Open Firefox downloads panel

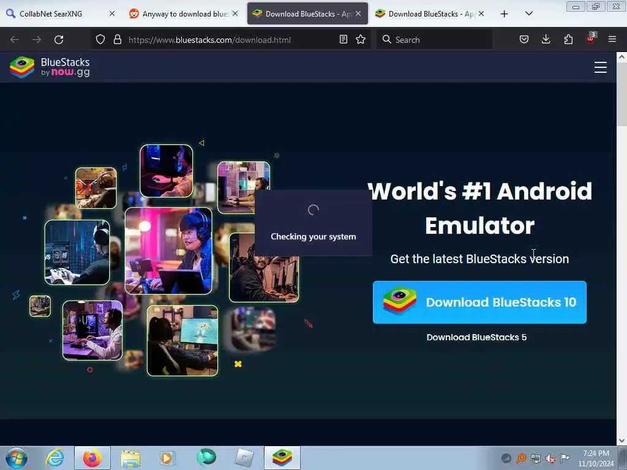click(x=546, y=39)
